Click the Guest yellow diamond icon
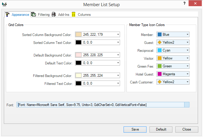The image size is (203, 137). [x=160, y=42]
